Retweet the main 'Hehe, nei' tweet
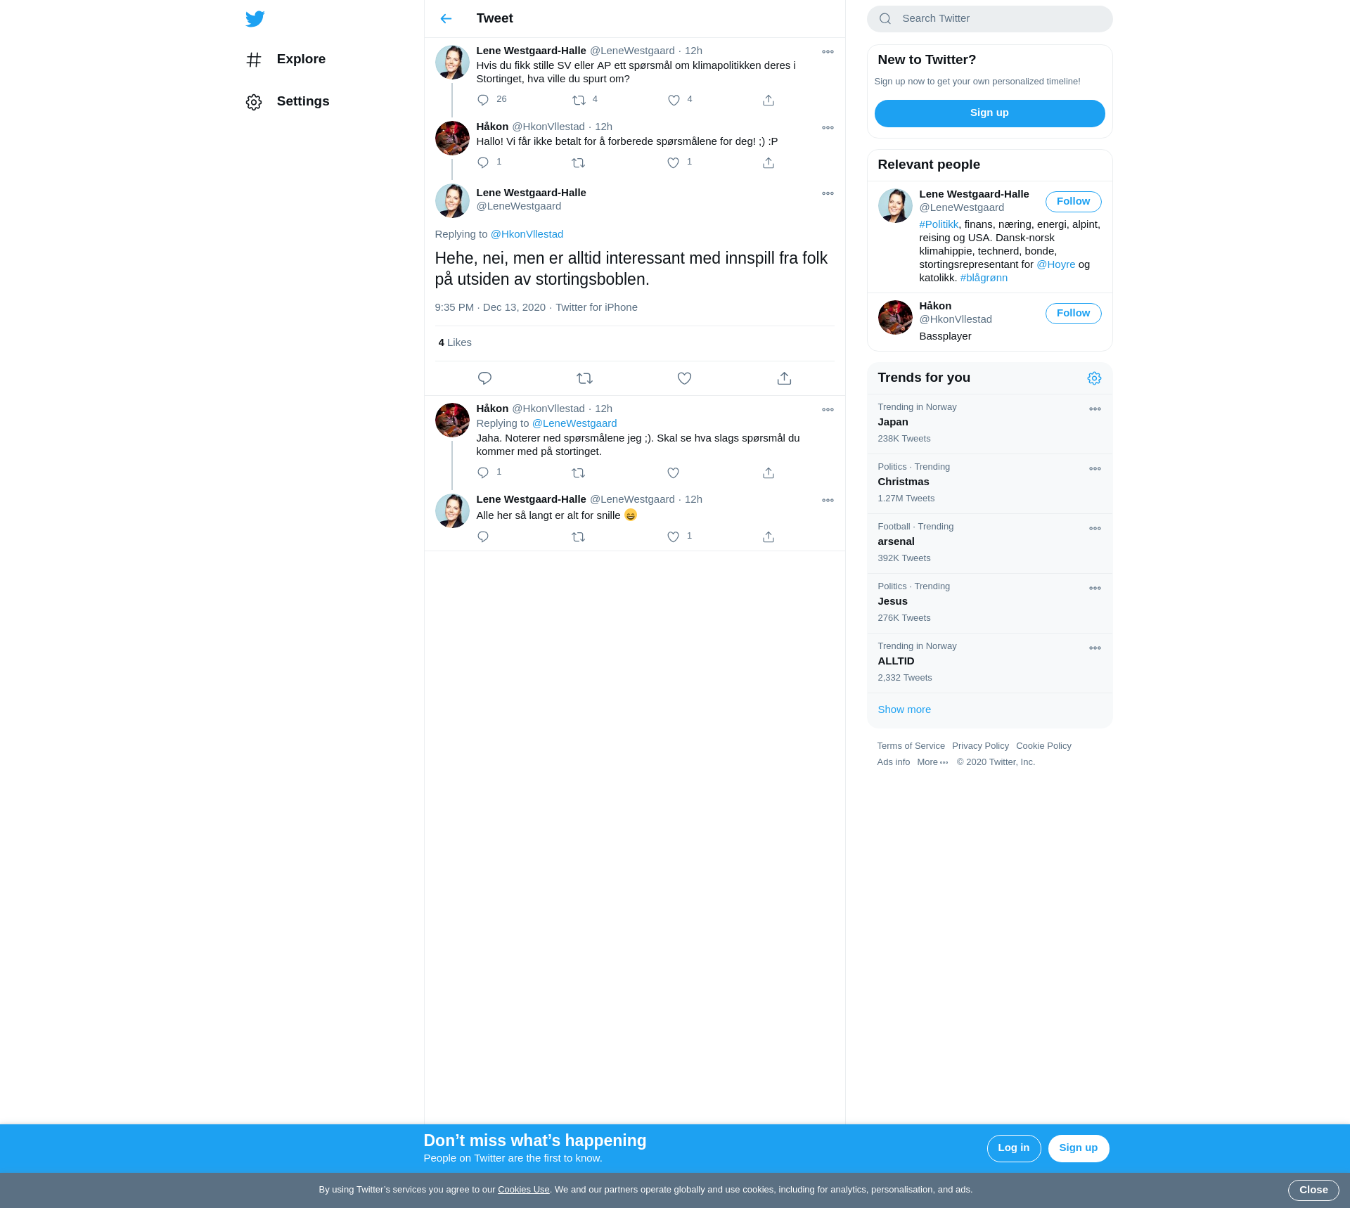 click(x=584, y=378)
